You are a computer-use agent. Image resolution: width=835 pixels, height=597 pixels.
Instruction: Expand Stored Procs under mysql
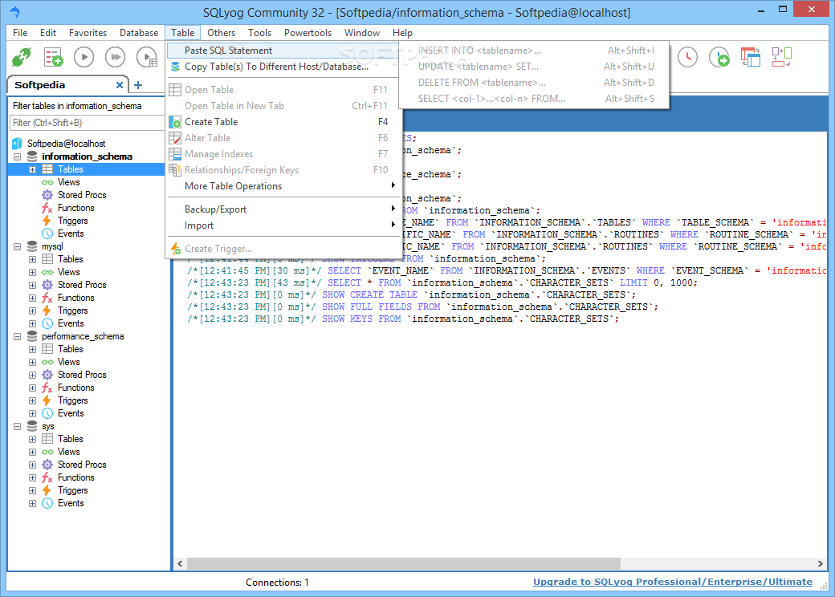tap(32, 285)
